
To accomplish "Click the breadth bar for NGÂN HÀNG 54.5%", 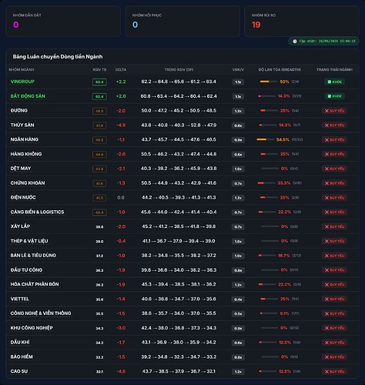I will tap(265, 139).
